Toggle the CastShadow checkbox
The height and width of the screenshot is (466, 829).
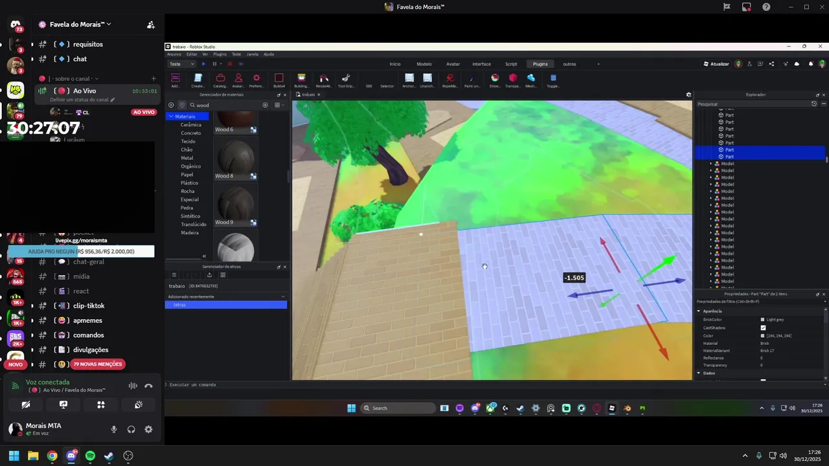763,327
